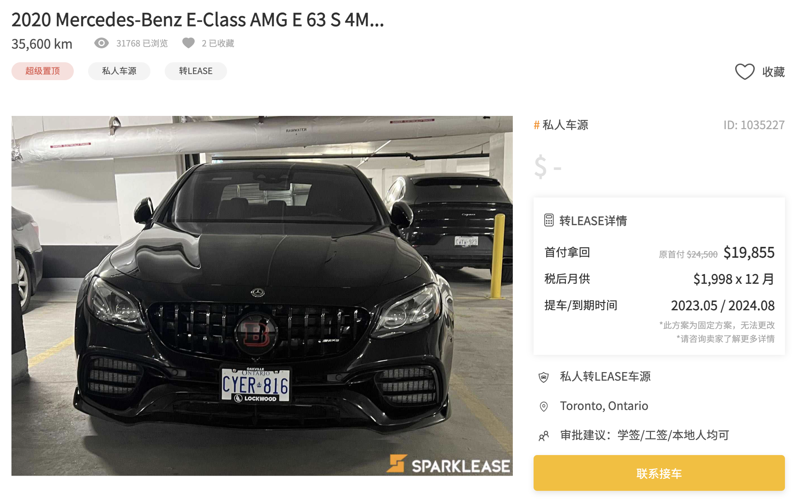Click the SPARKLEASE watermark logo
Screen dimensions: 800x503
[x=449, y=464]
